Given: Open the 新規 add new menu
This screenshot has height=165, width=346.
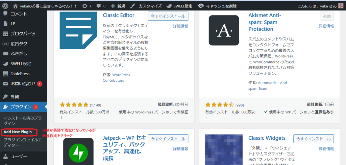Looking at the screenshot, I should click(119, 6).
